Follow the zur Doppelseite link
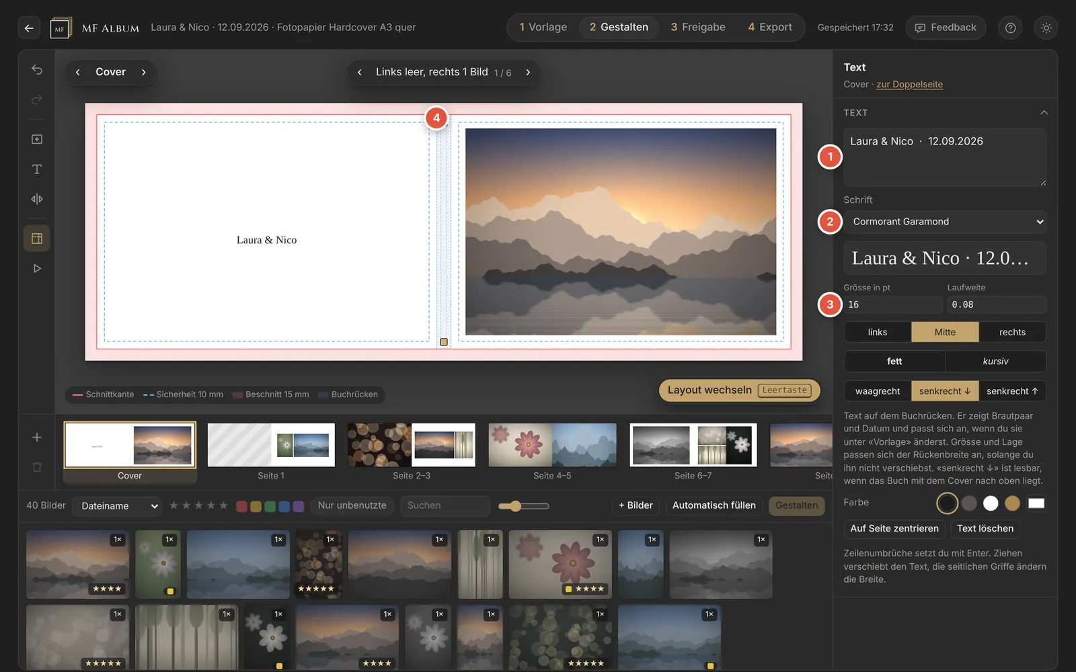Screen dimensions: 1076x672 909,84
